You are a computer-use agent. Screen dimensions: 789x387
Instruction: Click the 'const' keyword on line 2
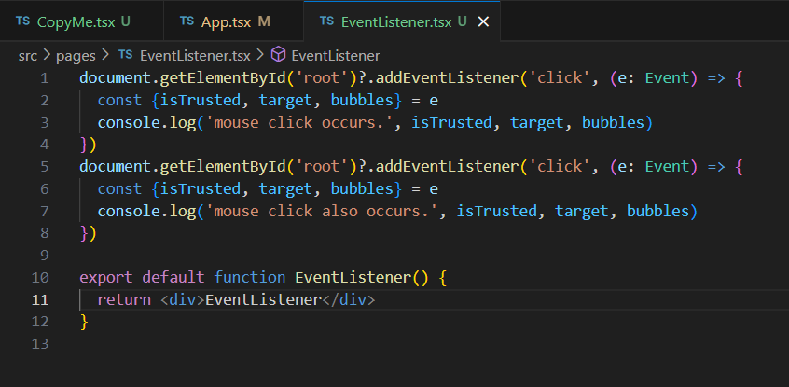[x=119, y=101]
